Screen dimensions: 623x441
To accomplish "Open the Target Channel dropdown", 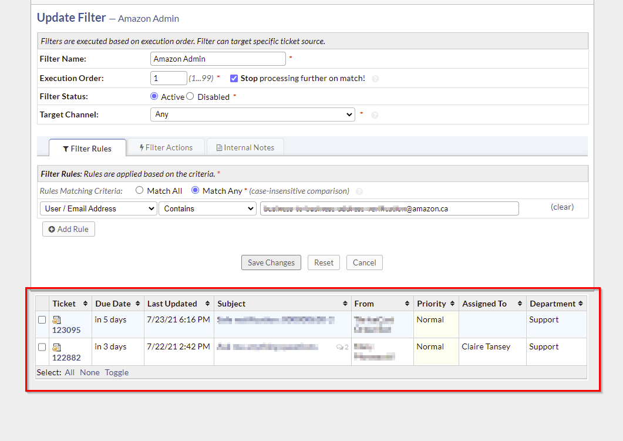I will [x=252, y=115].
